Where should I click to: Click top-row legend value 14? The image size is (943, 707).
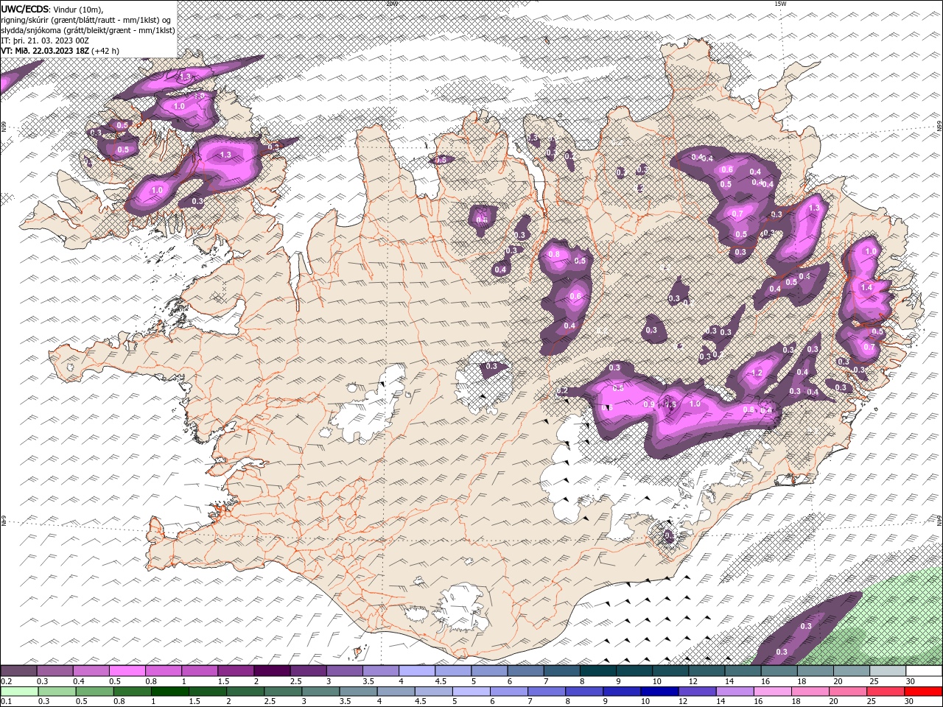[x=729, y=681]
